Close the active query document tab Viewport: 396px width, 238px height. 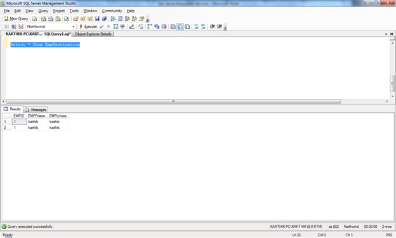(x=392, y=34)
